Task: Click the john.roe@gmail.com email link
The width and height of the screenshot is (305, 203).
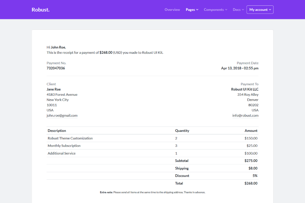Action: coord(62,115)
